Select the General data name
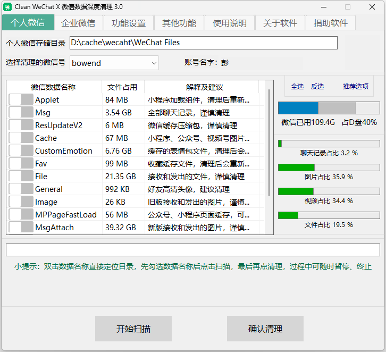Image resolution: width=386 pixels, height=352 pixels. (x=49, y=189)
